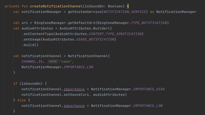Click NOTIFICATION_SERVICE constant
Screen dimensions: 205x115
pos(125,12)
